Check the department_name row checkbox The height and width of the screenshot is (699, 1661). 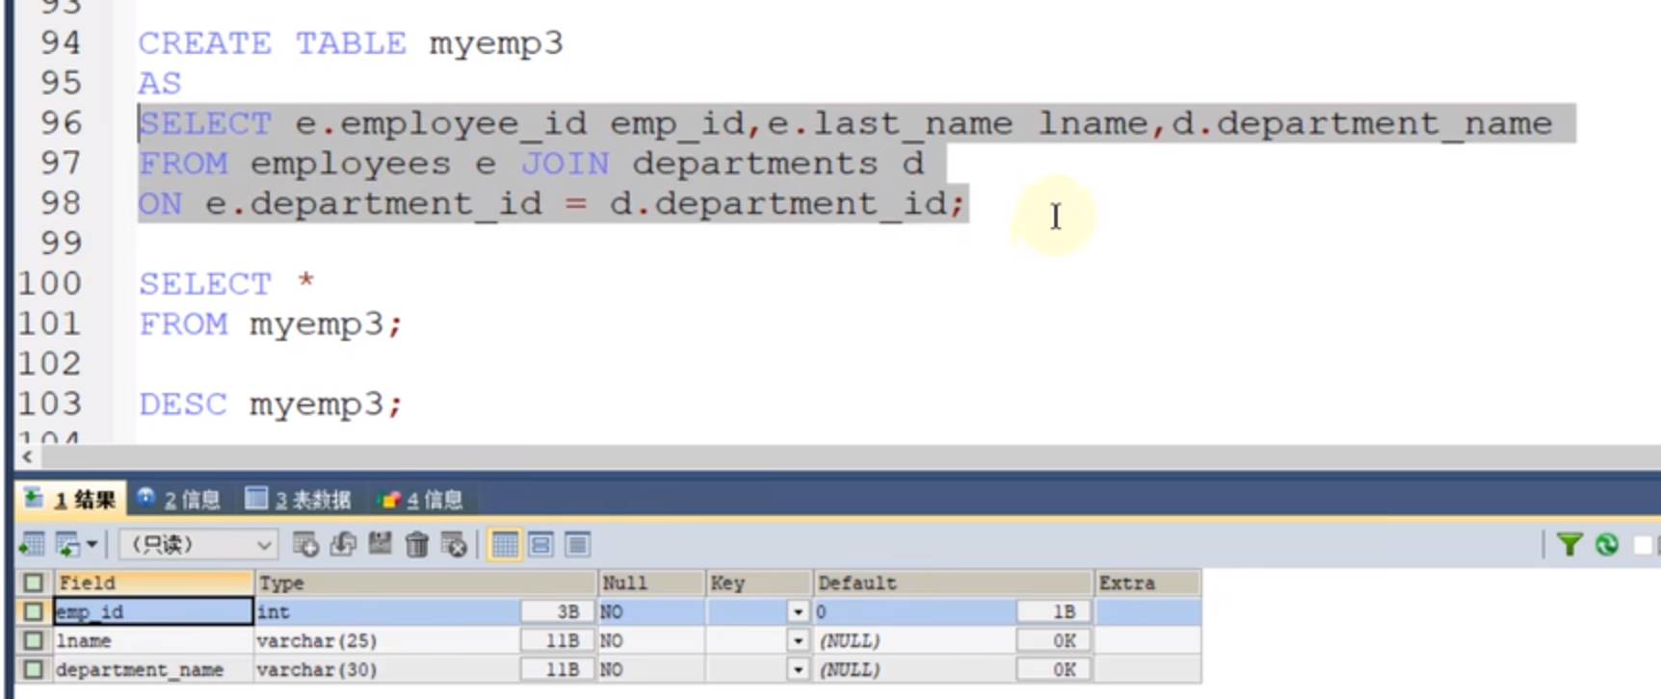tap(34, 669)
